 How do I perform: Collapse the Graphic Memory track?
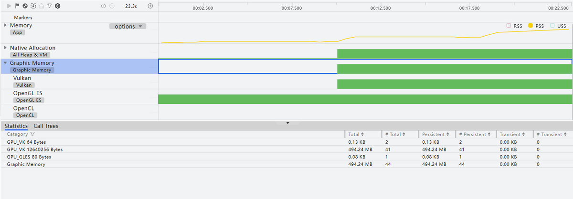(x=5, y=63)
